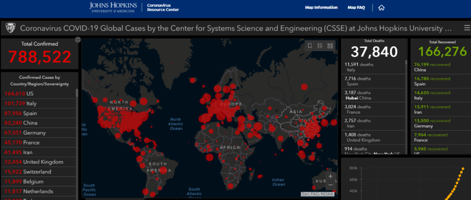Viewport: 471px width, 200px height.
Task: Select Italy with 101,739 confirmed cases
Action: point(39,103)
